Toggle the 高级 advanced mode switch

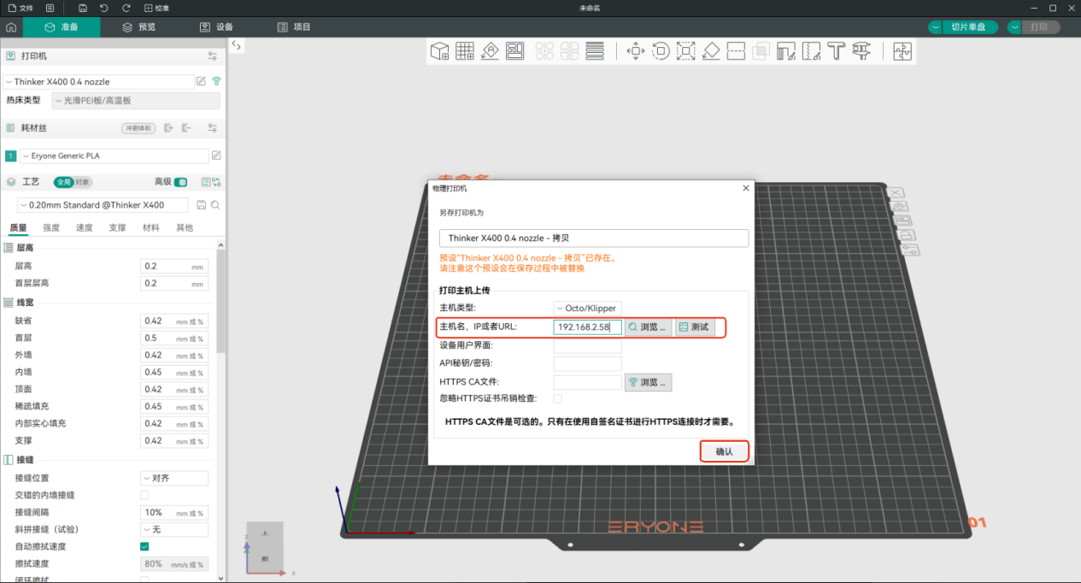(x=181, y=182)
